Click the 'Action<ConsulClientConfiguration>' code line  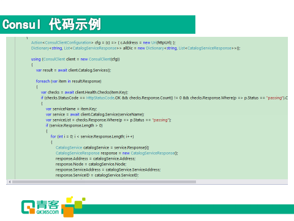(104, 42)
